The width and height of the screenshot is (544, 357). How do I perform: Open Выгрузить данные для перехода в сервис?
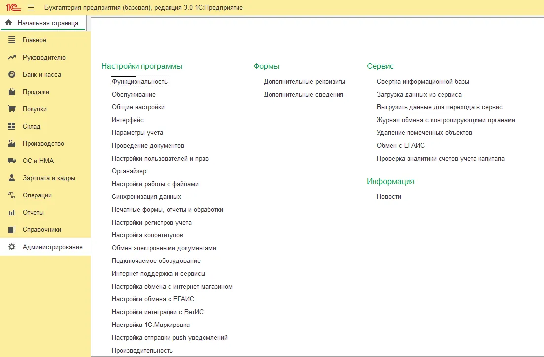tap(440, 107)
